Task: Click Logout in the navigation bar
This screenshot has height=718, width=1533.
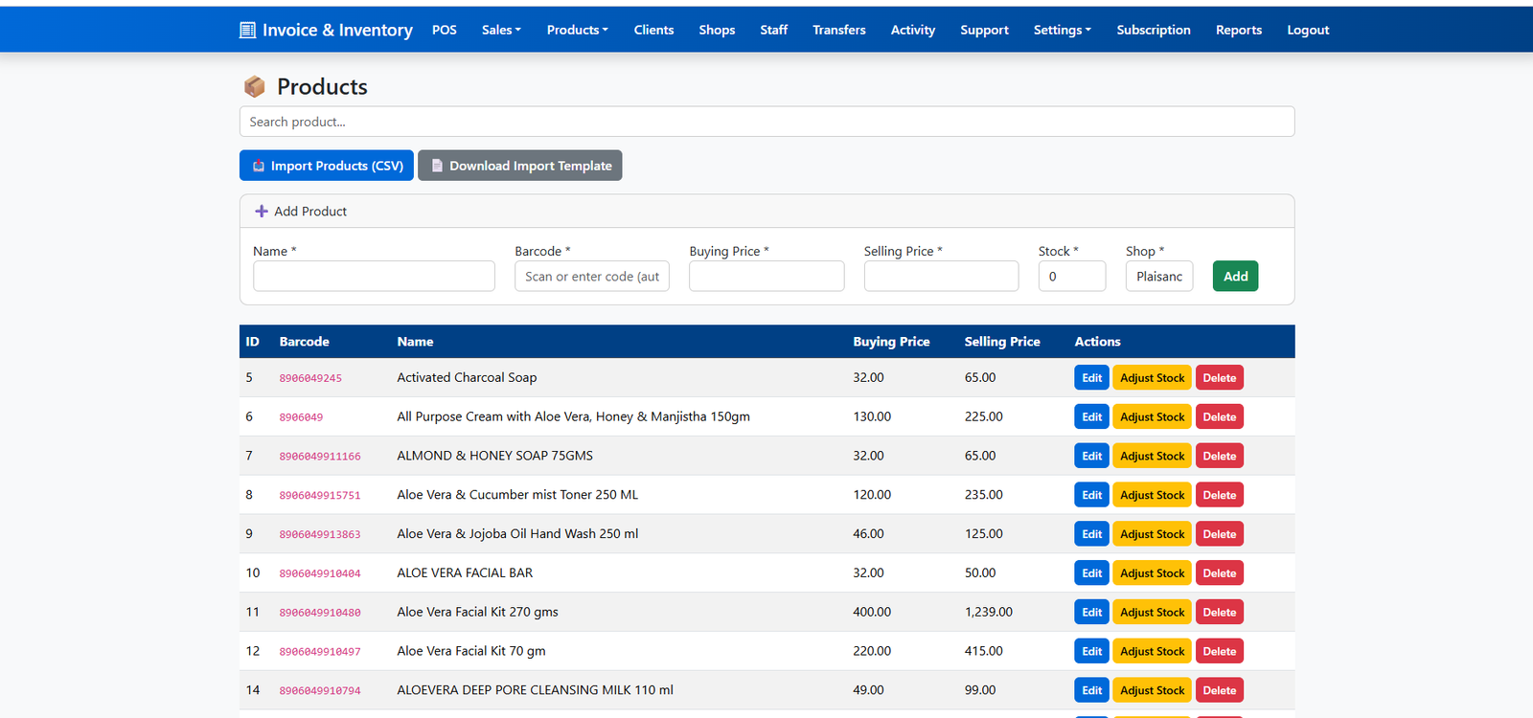Action: [x=1307, y=30]
